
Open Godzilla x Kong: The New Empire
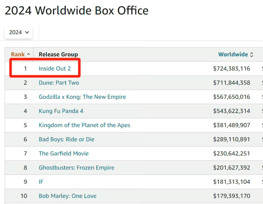[82, 97]
